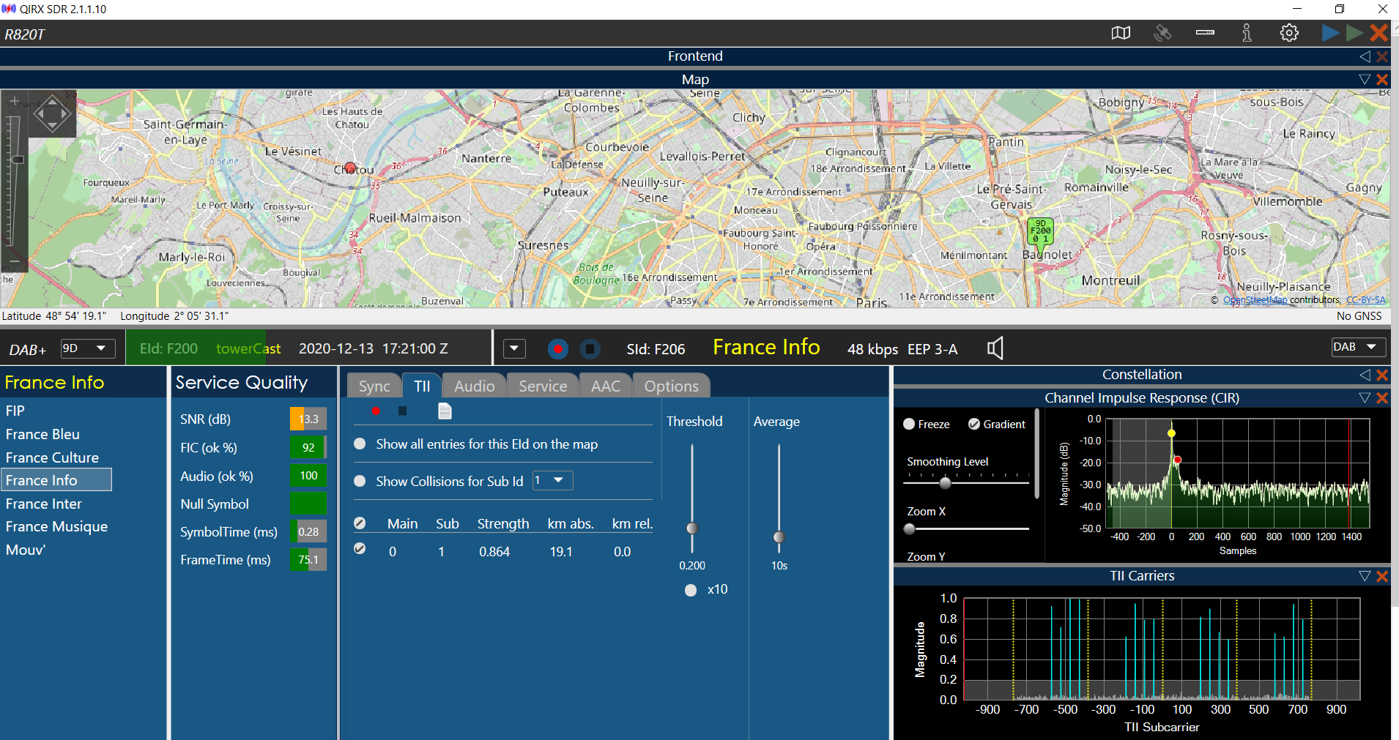Screen dimensions: 1399x740
Task: Close the Channel Impulse Response panel
Action: [x=1382, y=398]
